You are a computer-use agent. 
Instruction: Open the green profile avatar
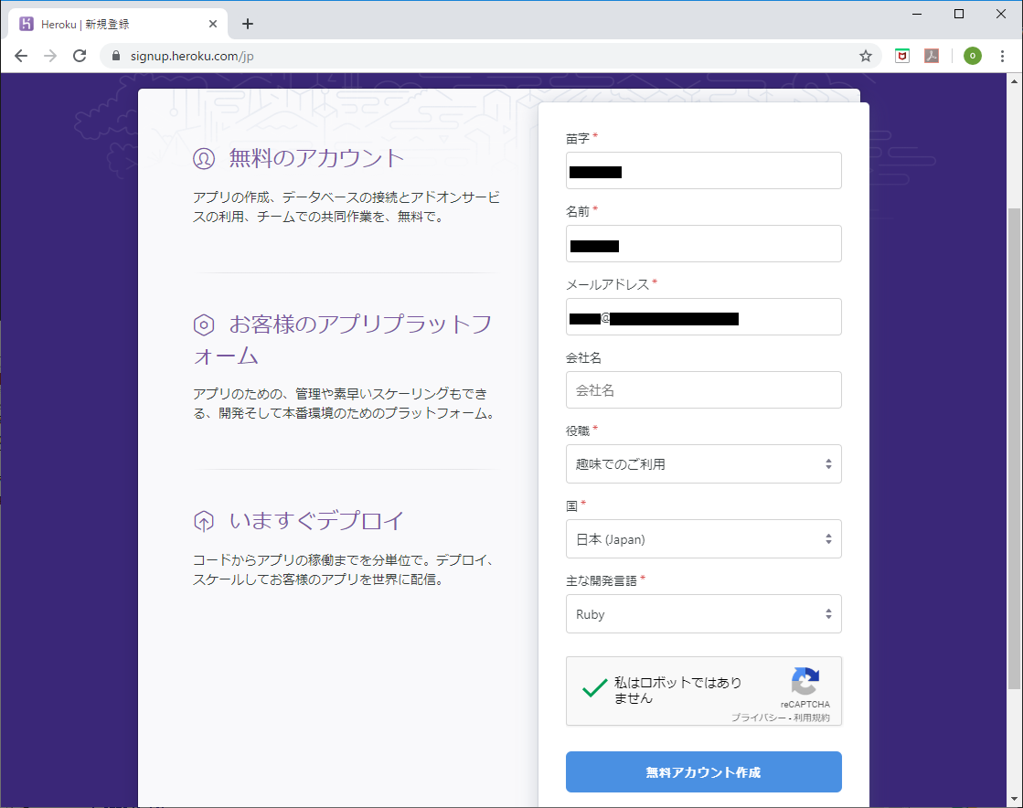(972, 56)
